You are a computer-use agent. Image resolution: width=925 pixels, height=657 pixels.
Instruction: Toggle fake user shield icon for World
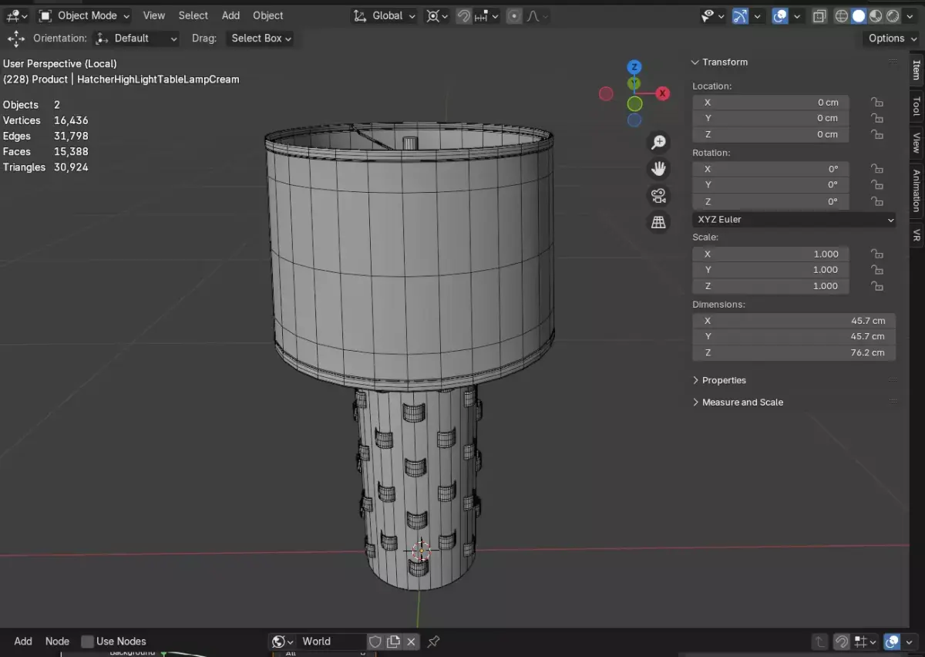click(375, 642)
